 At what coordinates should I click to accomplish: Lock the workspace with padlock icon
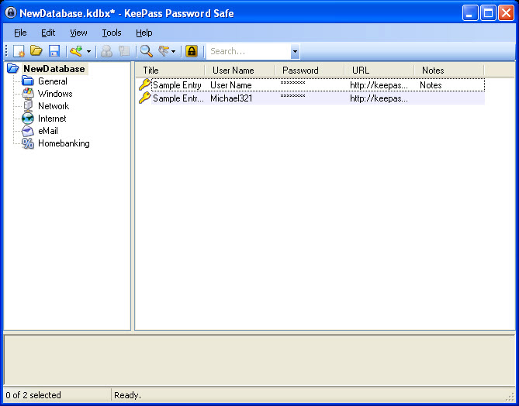tap(192, 51)
